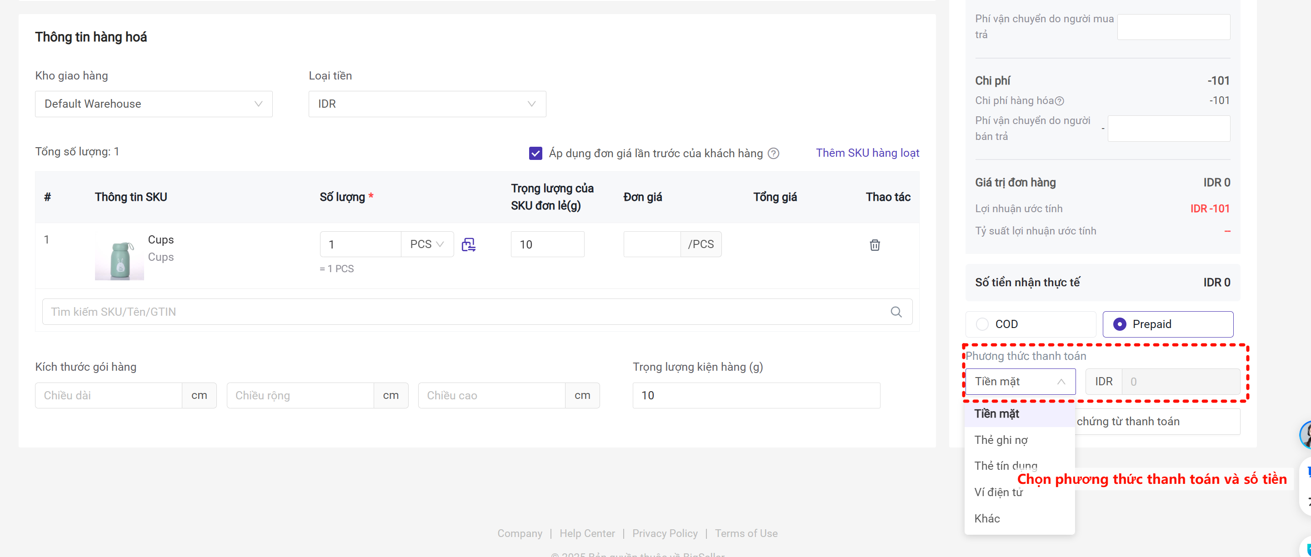Open the Help Center footer link
Screen dimensions: 1311x557
587,533
